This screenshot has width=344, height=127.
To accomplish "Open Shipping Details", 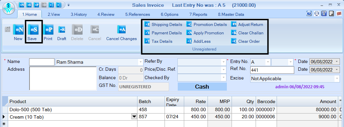I will [x=163, y=25].
